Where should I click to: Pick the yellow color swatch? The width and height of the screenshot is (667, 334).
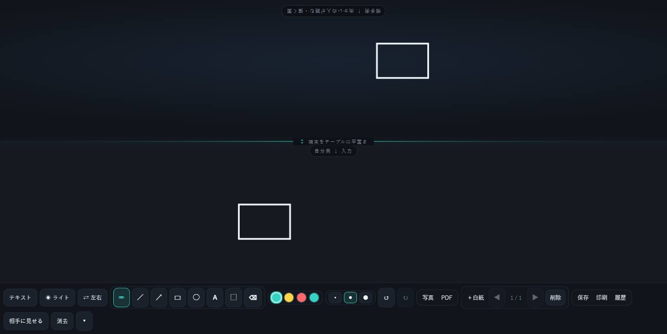point(289,298)
